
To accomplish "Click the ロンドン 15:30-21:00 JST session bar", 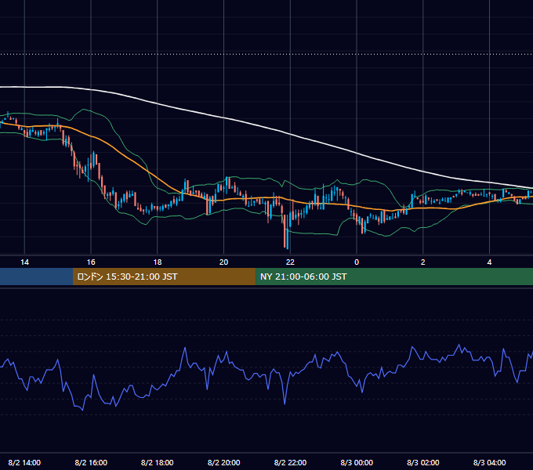I will pyautogui.click(x=164, y=277).
